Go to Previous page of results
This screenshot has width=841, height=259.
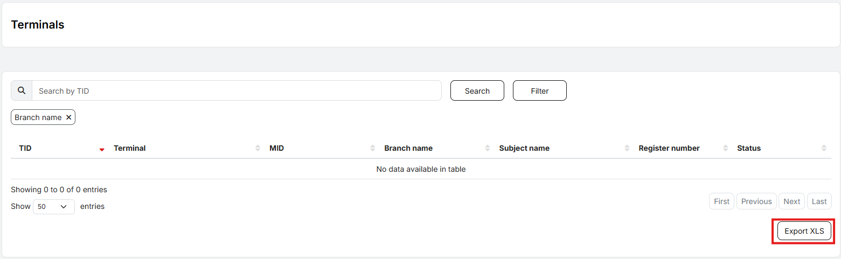coord(756,201)
